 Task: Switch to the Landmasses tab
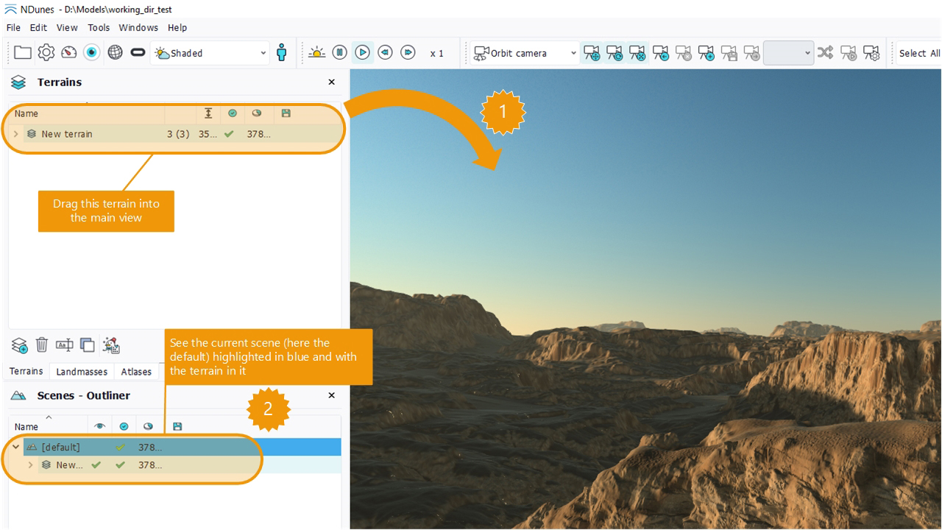[x=82, y=372]
